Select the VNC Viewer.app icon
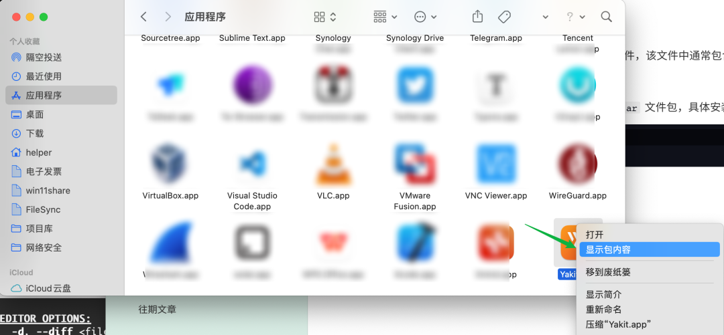The height and width of the screenshot is (335, 724). click(x=496, y=164)
